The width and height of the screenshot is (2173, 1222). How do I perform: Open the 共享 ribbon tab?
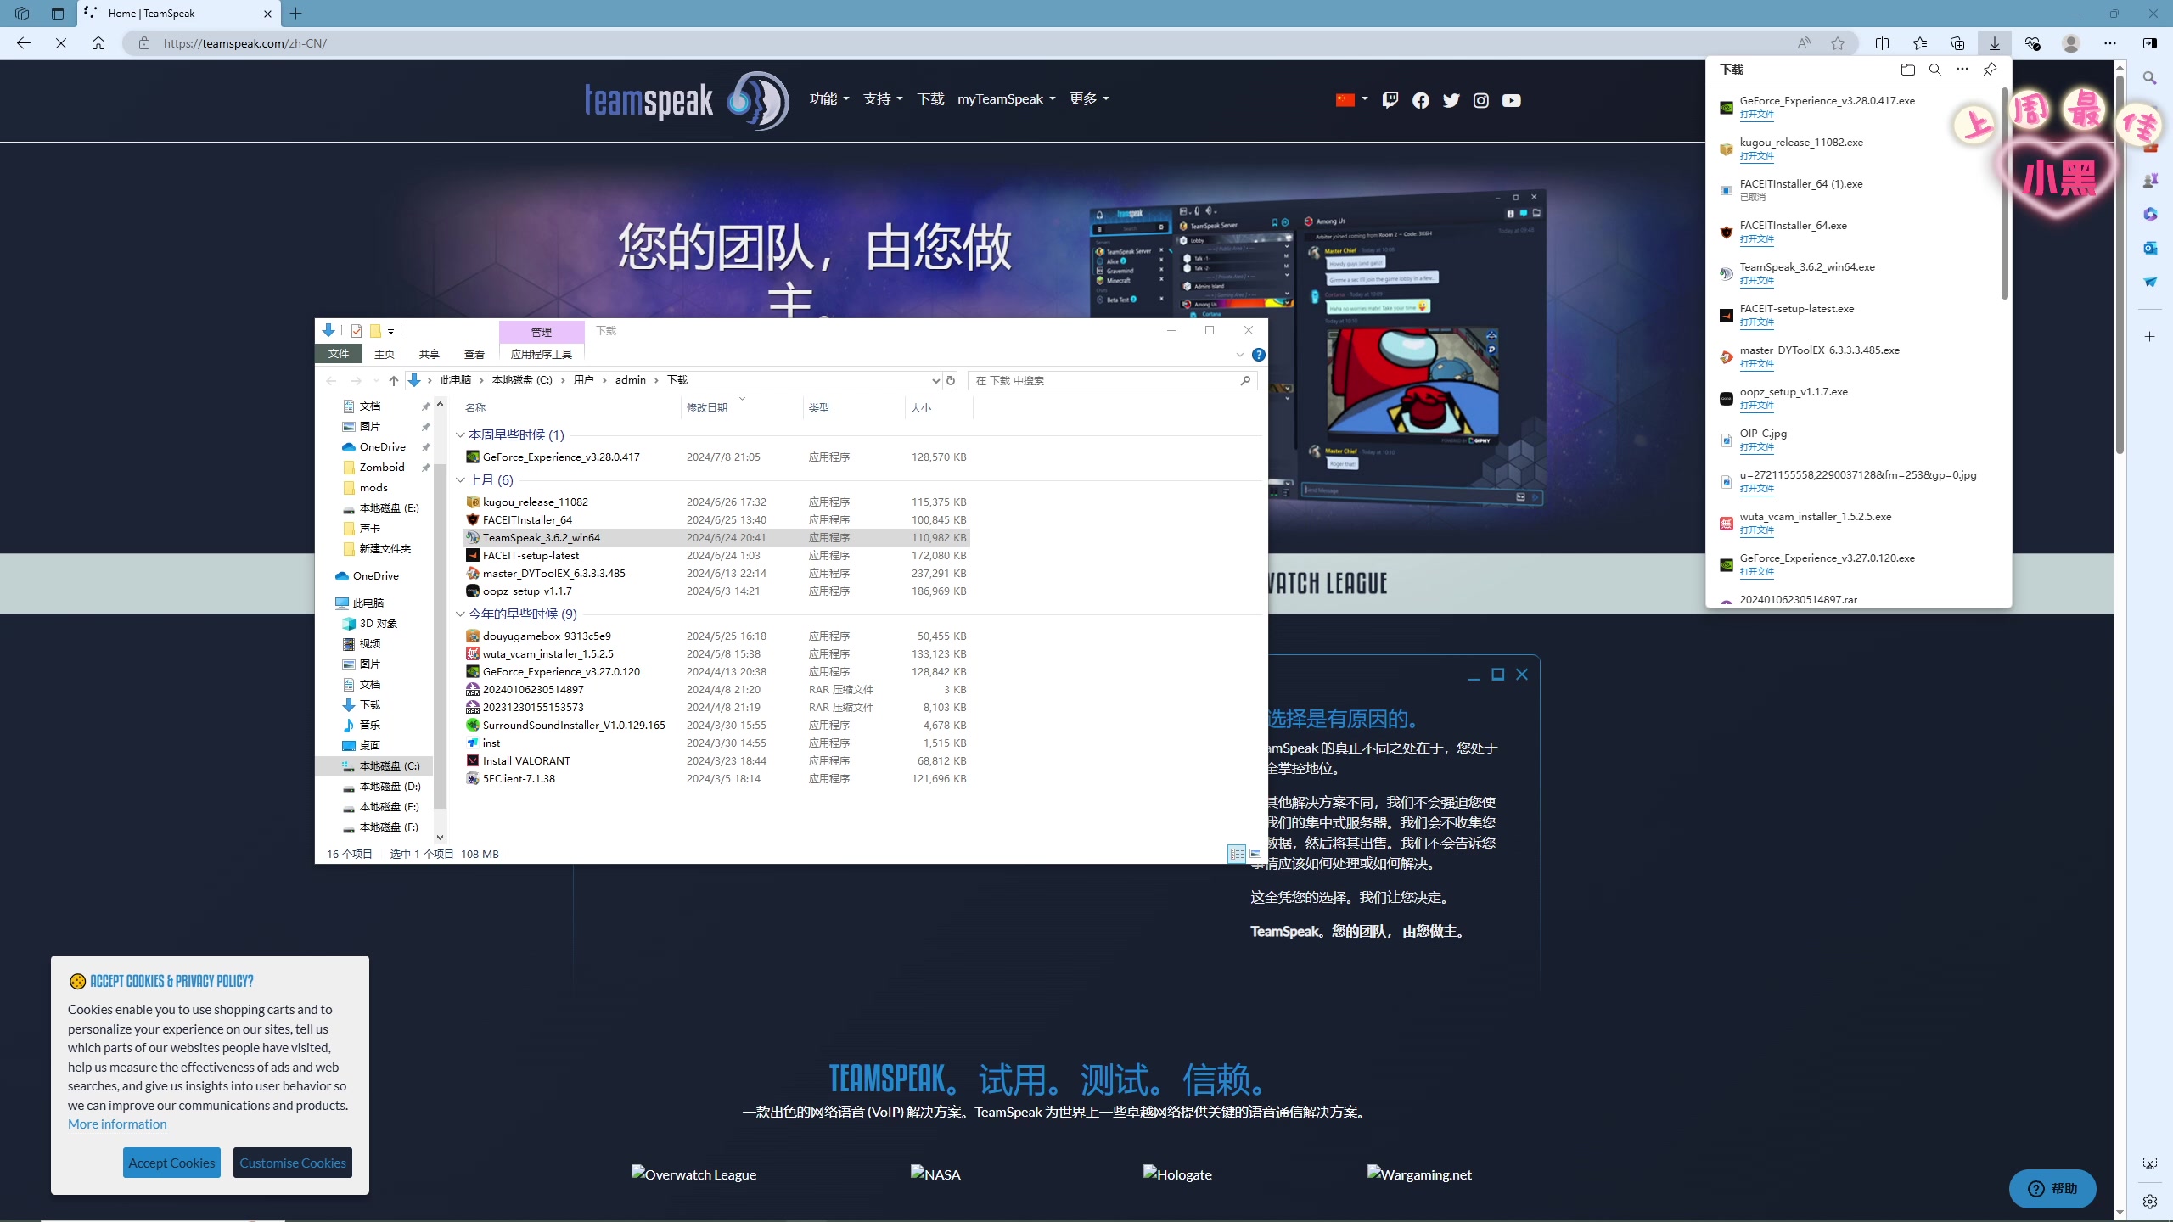[430, 354]
